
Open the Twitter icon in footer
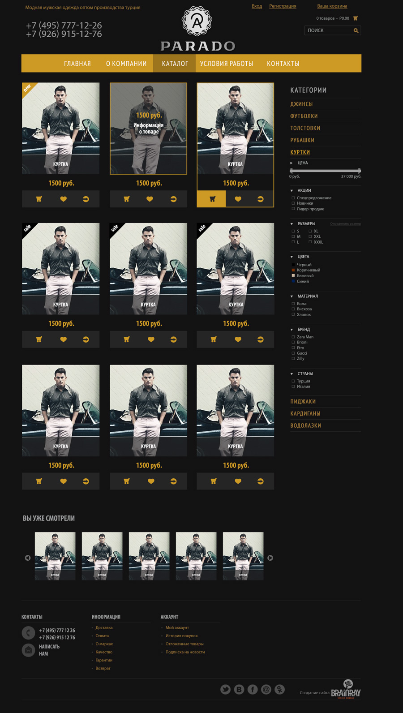point(225,689)
